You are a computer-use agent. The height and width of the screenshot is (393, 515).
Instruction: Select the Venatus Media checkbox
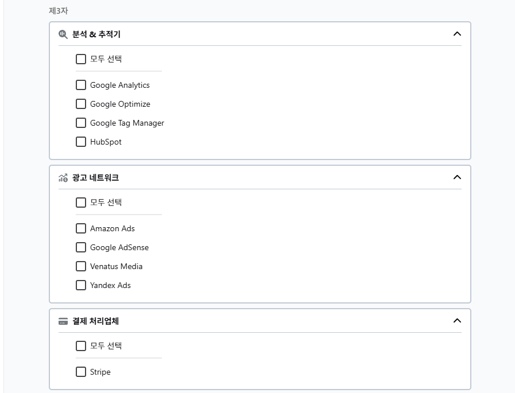point(80,266)
